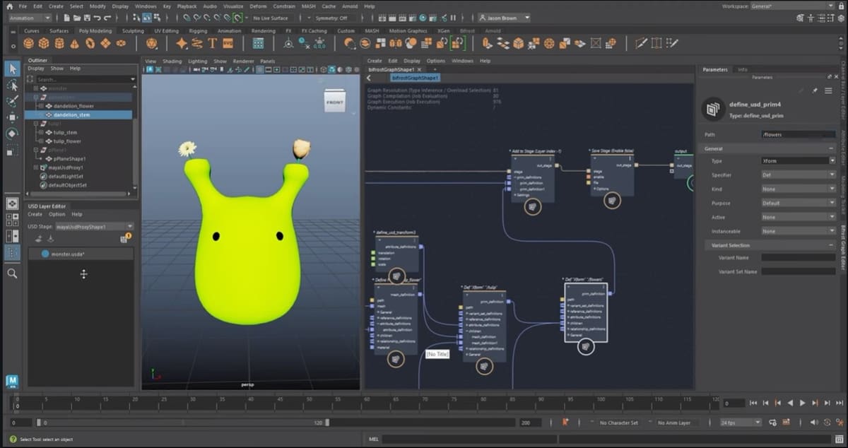Click the Bifrost node icon on Save Stage node
This screenshot has width=848, height=448.
612,202
